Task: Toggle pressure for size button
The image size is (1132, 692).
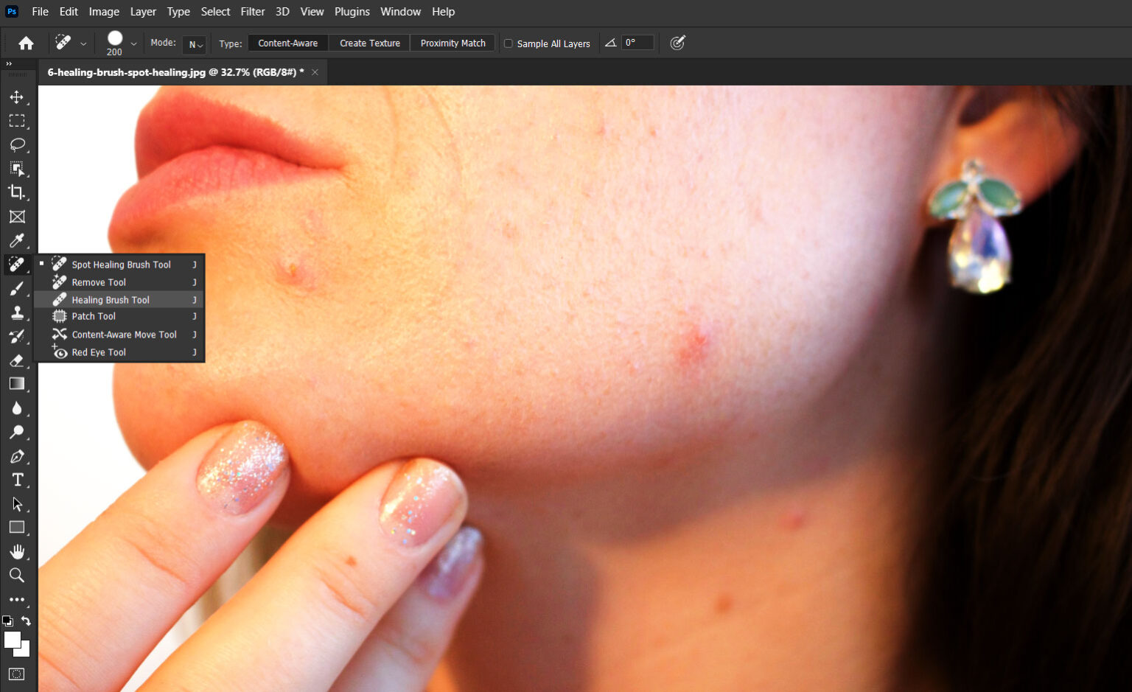Action: click(x=677, y=43)
